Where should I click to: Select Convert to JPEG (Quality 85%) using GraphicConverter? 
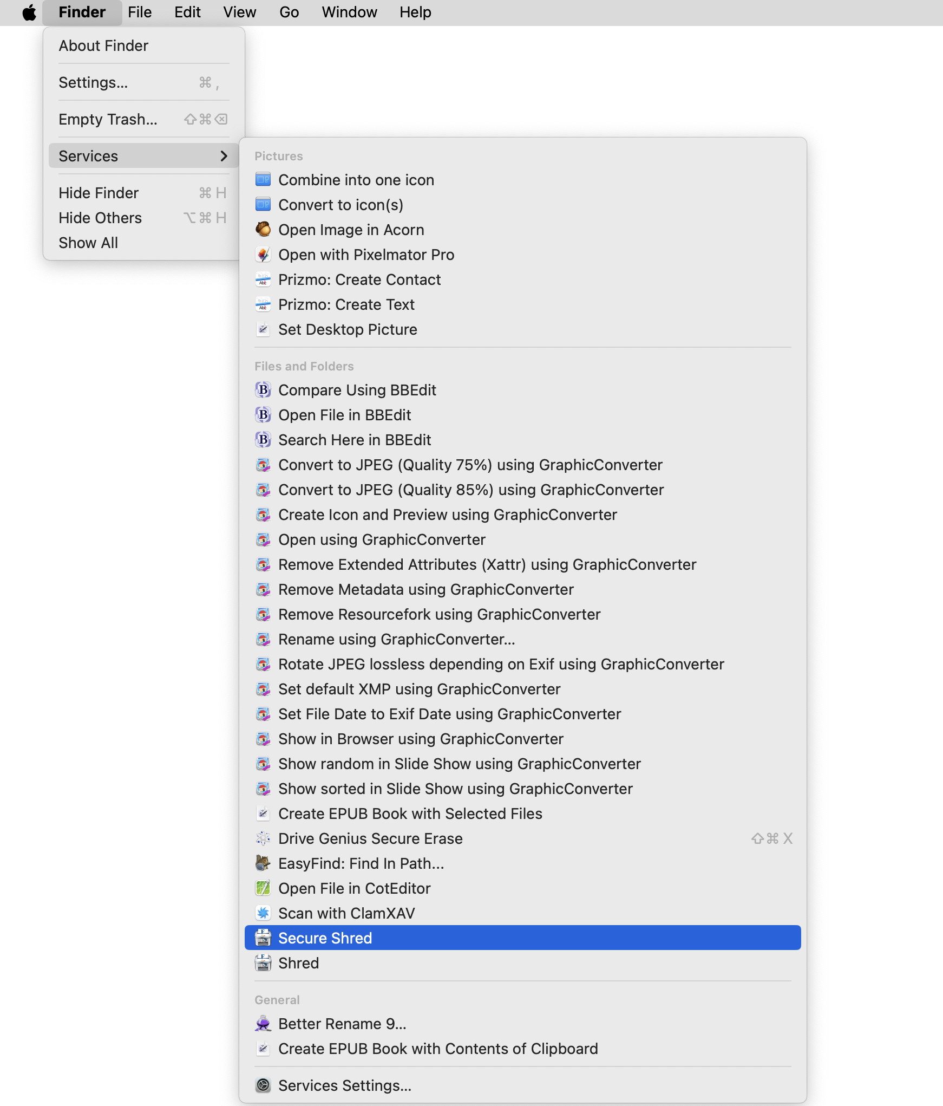pos(523,490)
